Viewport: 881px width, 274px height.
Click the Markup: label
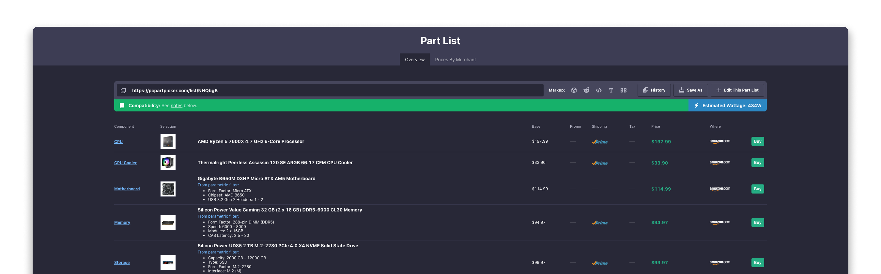point(557,90)
